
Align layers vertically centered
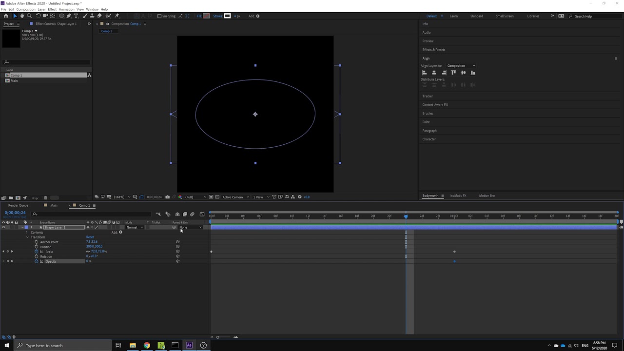pyautogui.click(x=463, y=73)
